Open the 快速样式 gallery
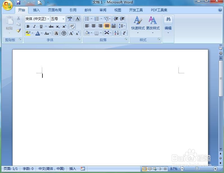Viewport: 224px width, 173px height. coord(138,25)
